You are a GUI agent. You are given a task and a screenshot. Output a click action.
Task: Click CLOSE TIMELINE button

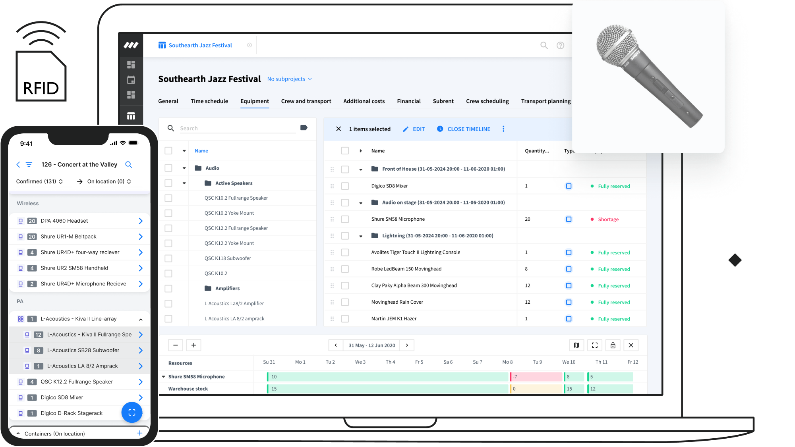click(464, 129)
